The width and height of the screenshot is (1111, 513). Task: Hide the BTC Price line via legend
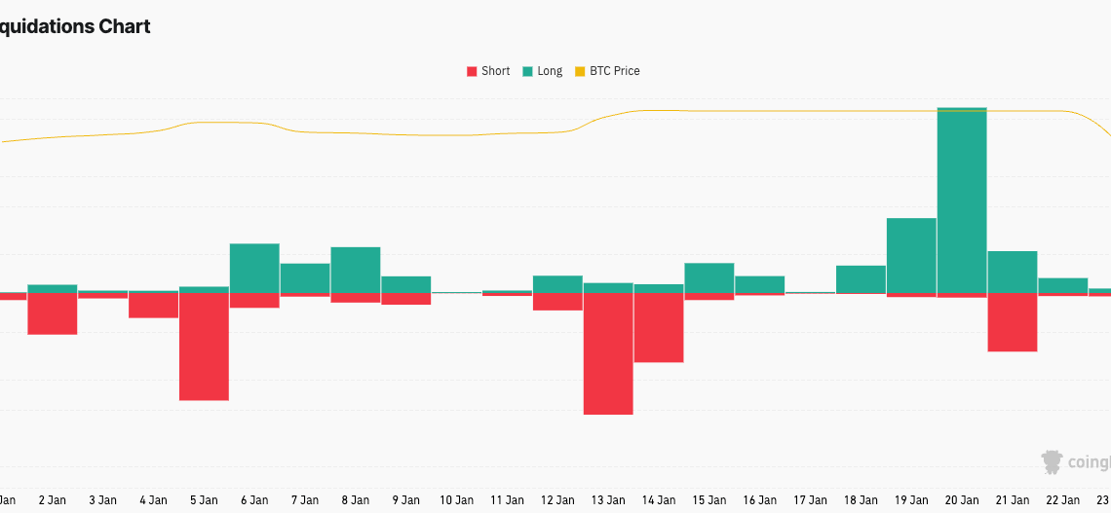614,71
